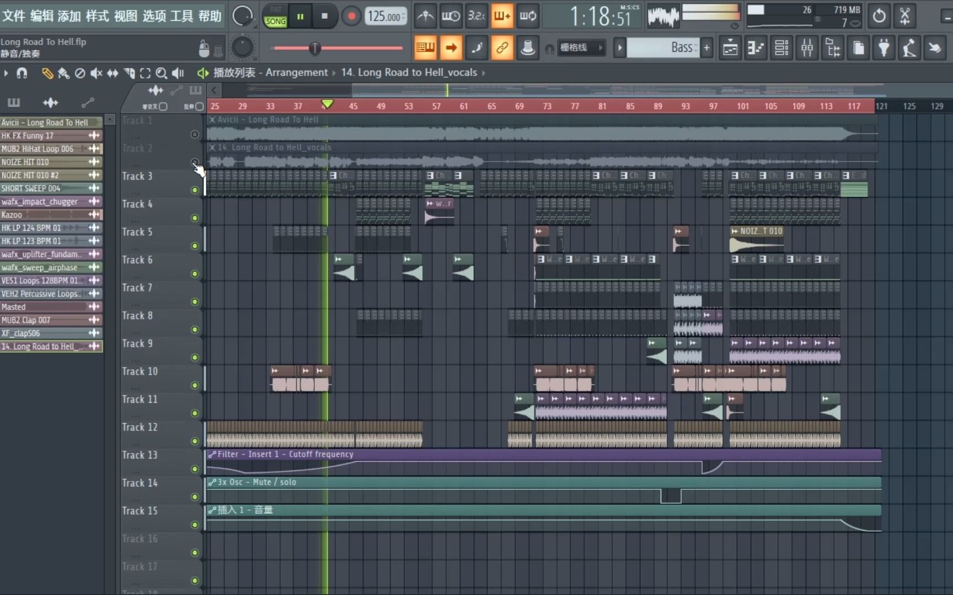Open the Playlist window icon

click(730, 48)
